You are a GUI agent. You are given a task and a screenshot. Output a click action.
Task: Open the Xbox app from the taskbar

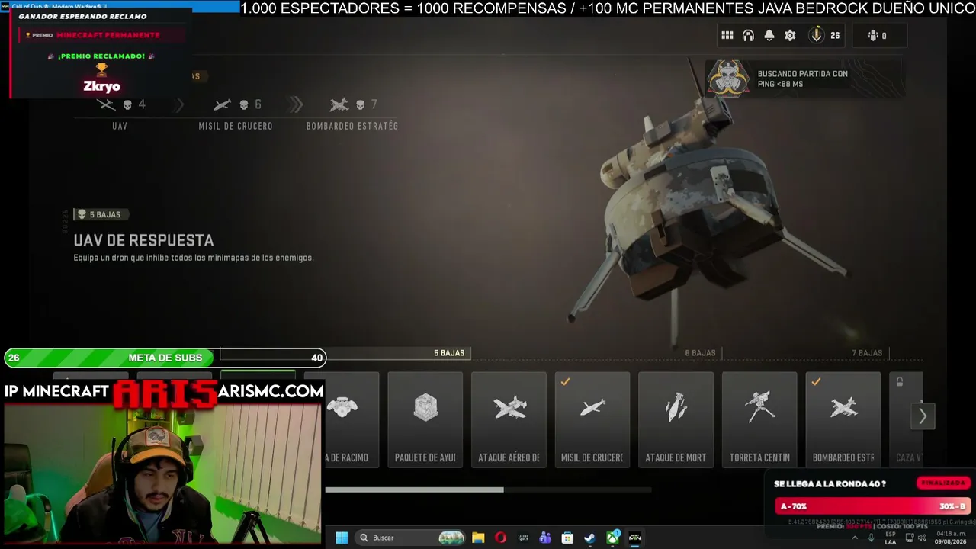pyautogui.click(x=613, y=538)
